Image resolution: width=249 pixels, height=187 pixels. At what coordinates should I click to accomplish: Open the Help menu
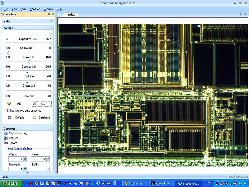59,9
